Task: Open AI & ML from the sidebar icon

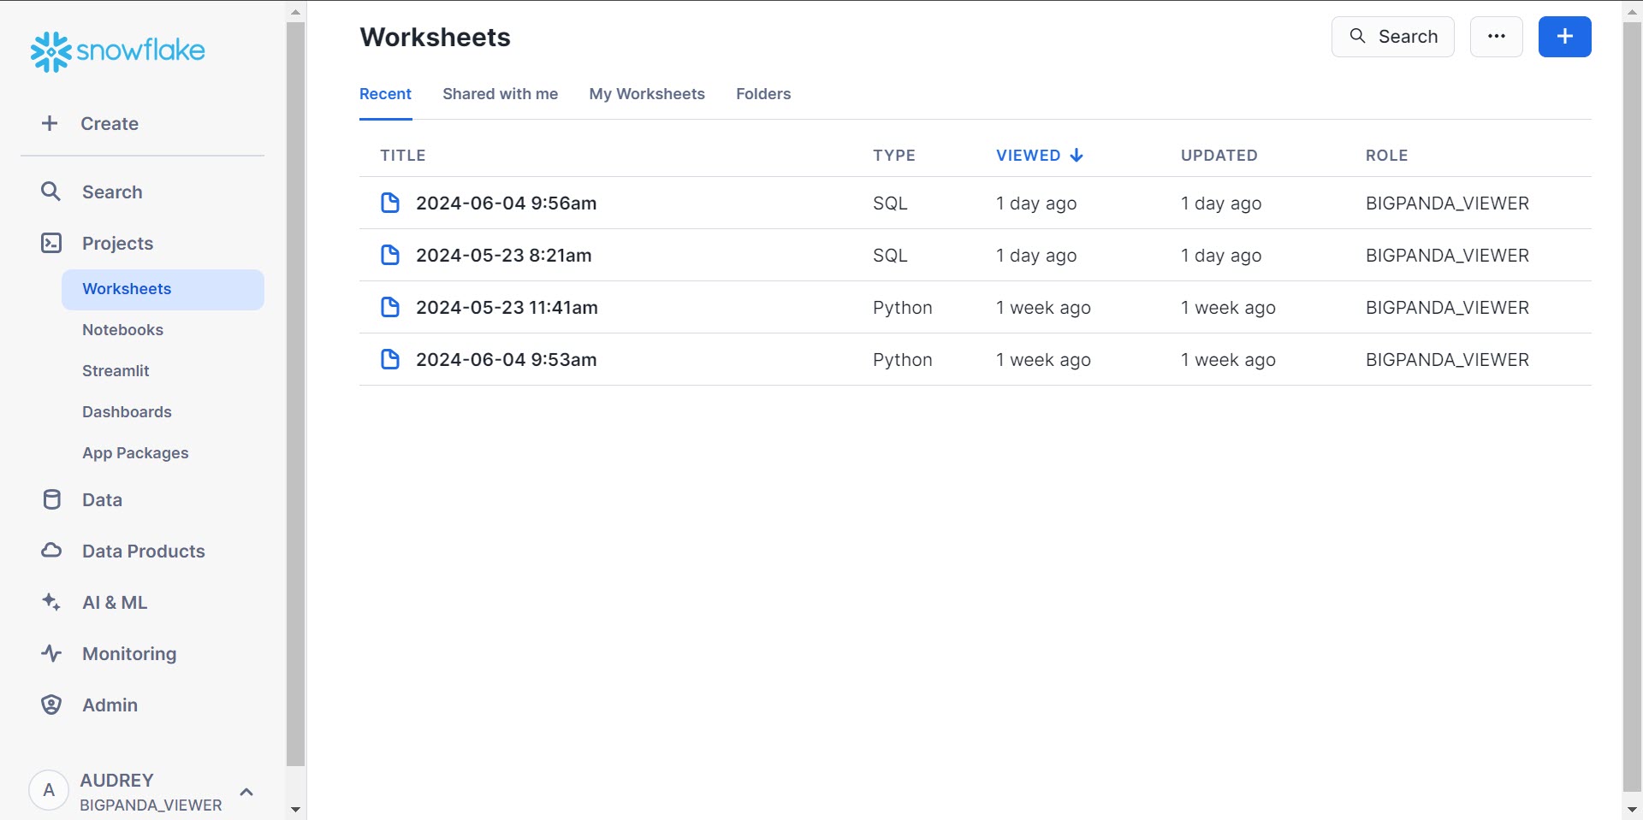Action: pos(50,602)
